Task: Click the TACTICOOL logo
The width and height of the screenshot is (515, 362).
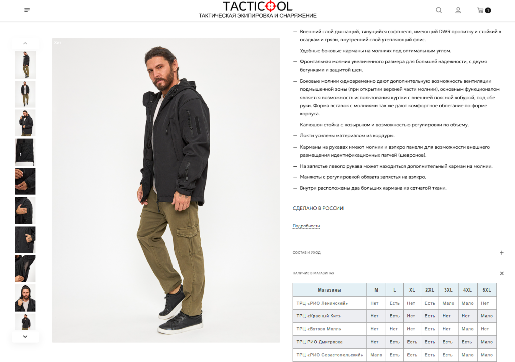Action: click(x=257, y=10)
